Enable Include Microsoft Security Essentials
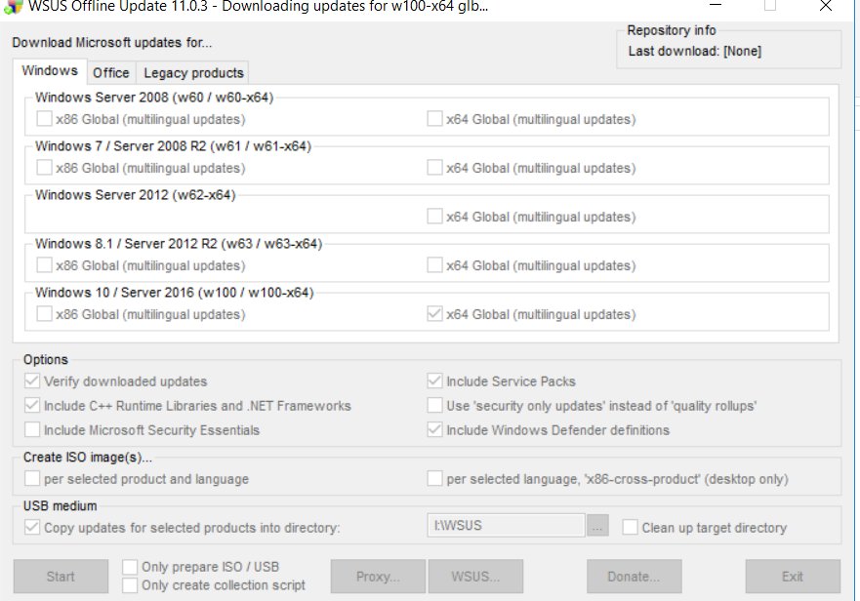Viewport: 860px width, 601px height. click(x=32, y=429)
